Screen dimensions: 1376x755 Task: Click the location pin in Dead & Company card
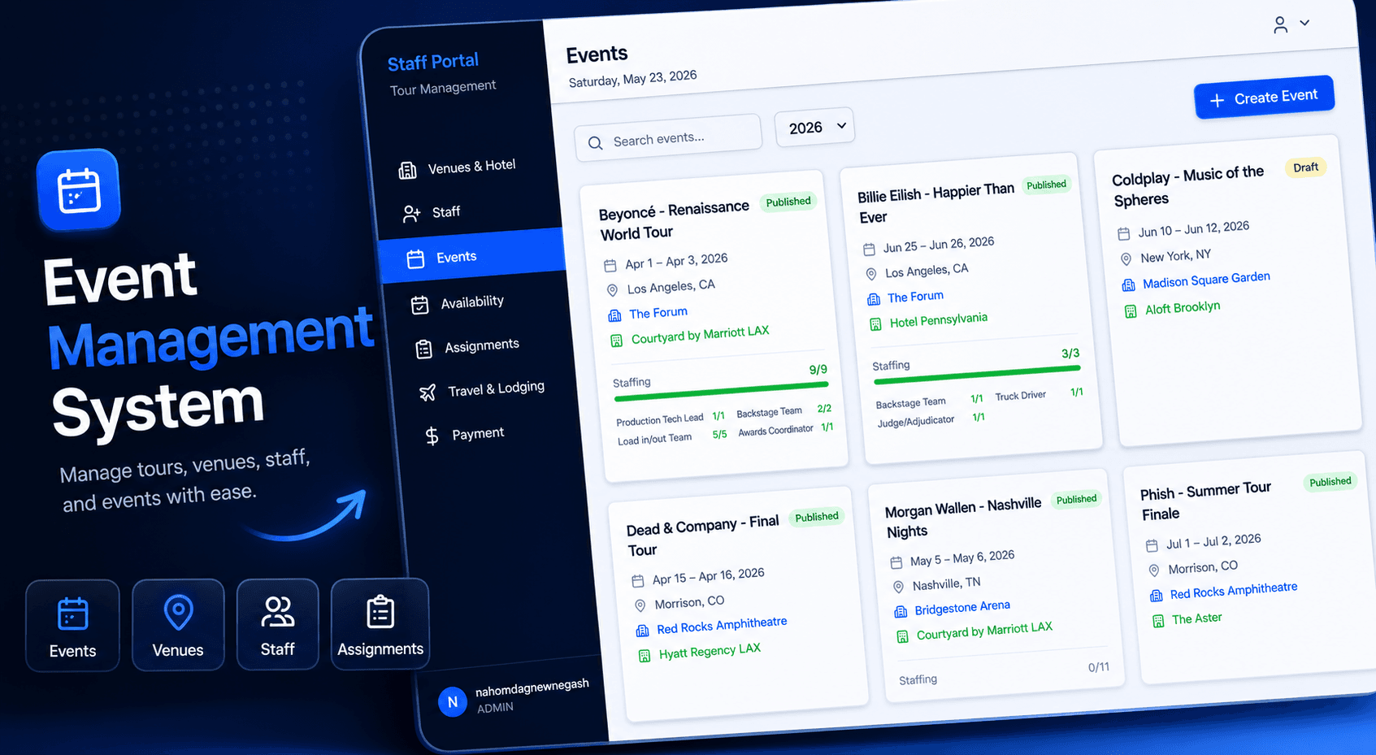(640, 605)
